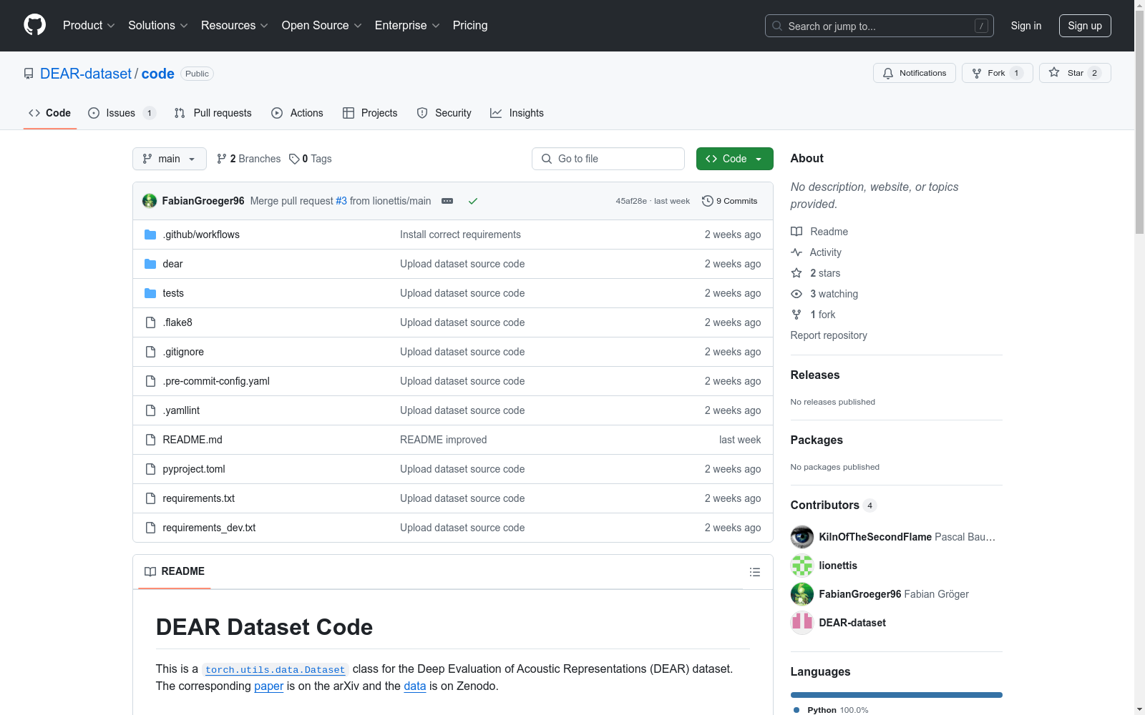Open the arXiv paper link
The image size is (1145, 715).
[269, 686]
